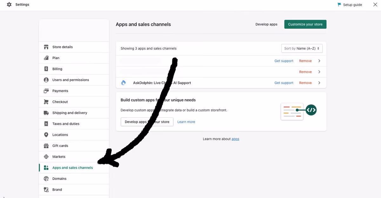Expand the AskDolphin row chevron
Screen dimensions: 381x198
tap(319, 83)
